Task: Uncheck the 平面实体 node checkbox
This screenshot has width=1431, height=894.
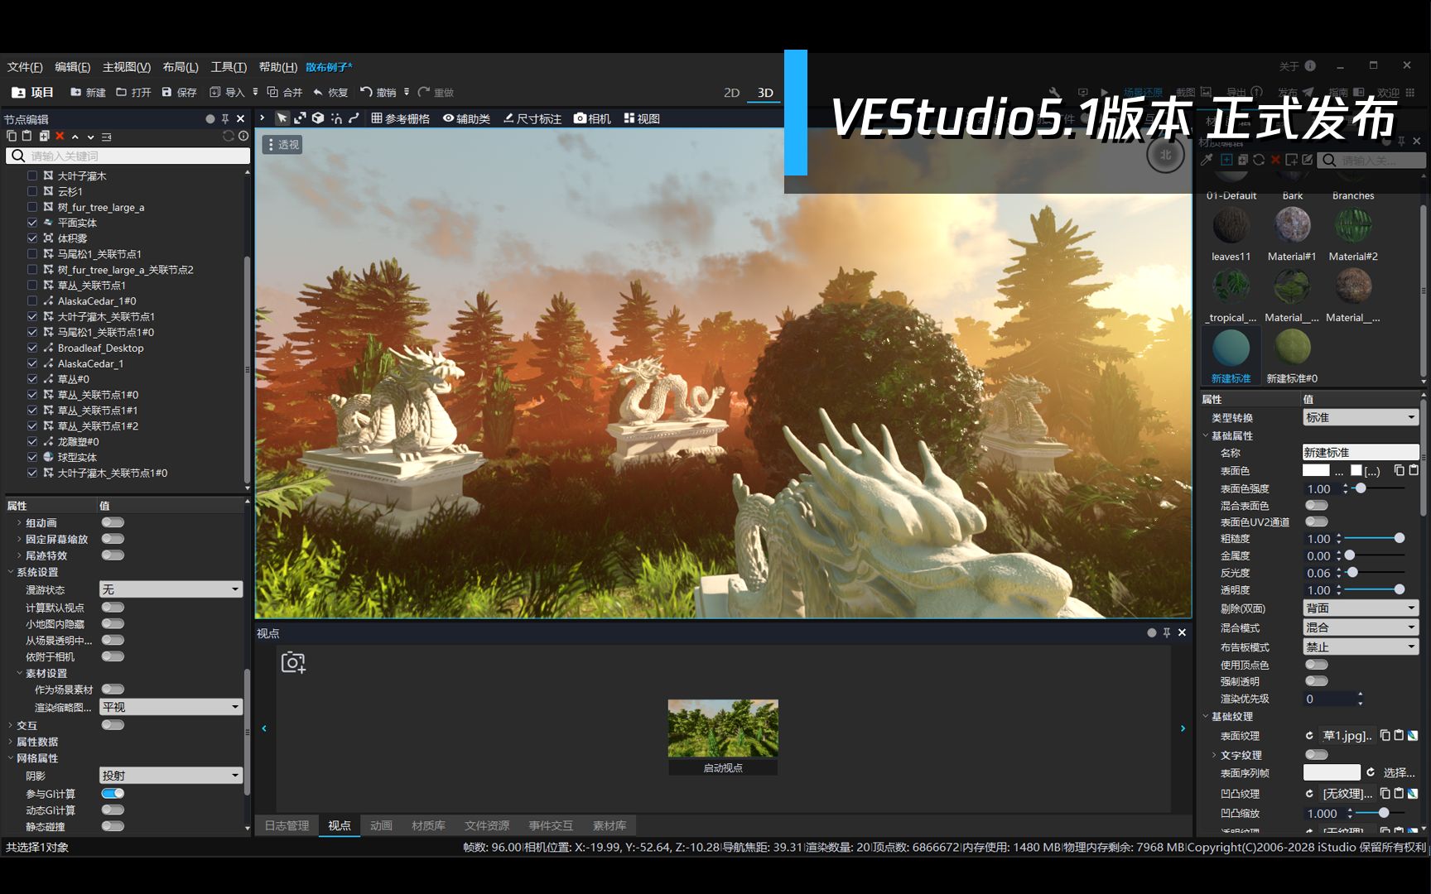Action: 32,223
